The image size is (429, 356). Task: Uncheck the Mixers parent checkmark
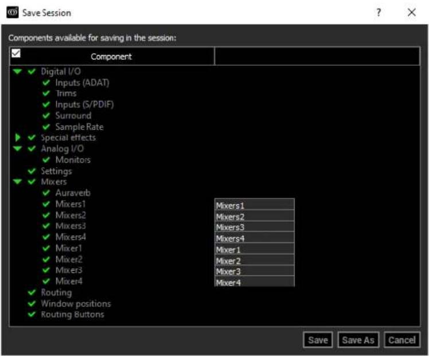32,182
